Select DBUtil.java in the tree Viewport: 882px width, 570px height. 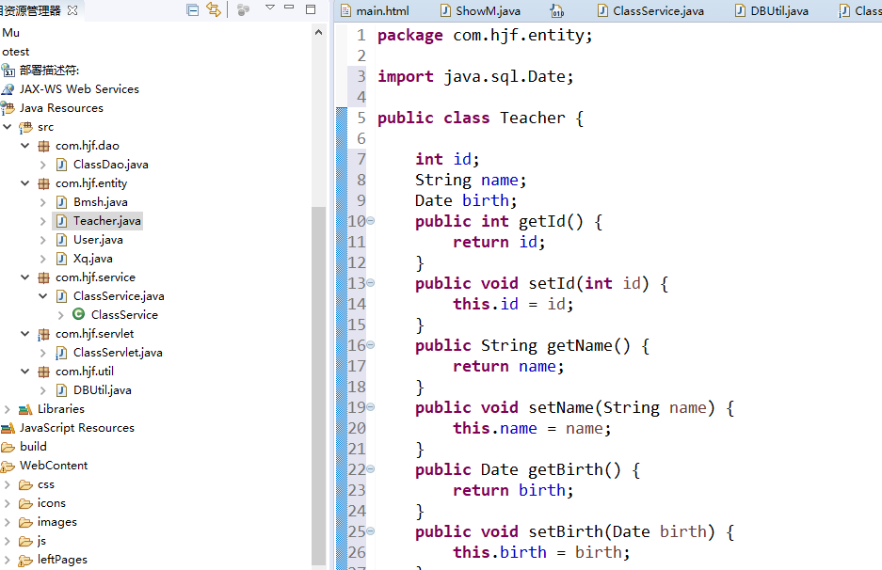tap(103, 390)
